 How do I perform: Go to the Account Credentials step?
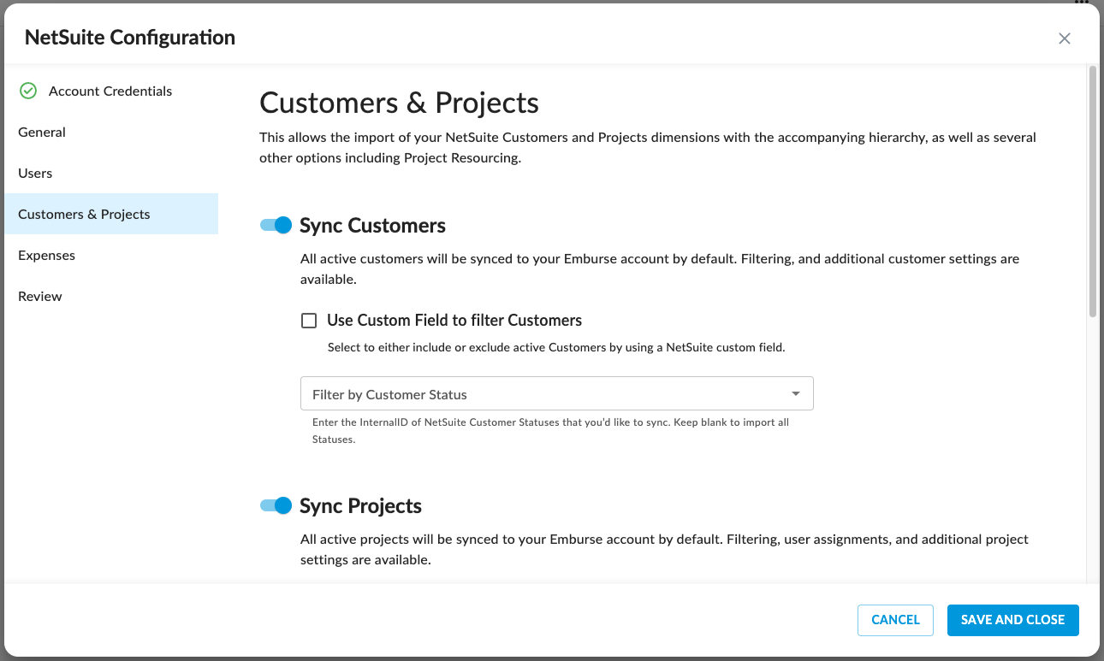tap(110, 91)
